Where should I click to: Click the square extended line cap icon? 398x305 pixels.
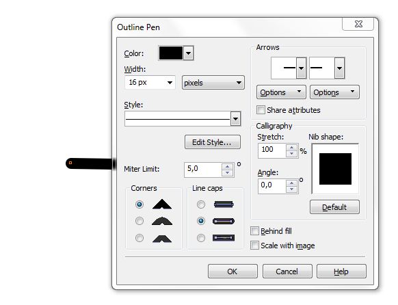click(224, 238)
